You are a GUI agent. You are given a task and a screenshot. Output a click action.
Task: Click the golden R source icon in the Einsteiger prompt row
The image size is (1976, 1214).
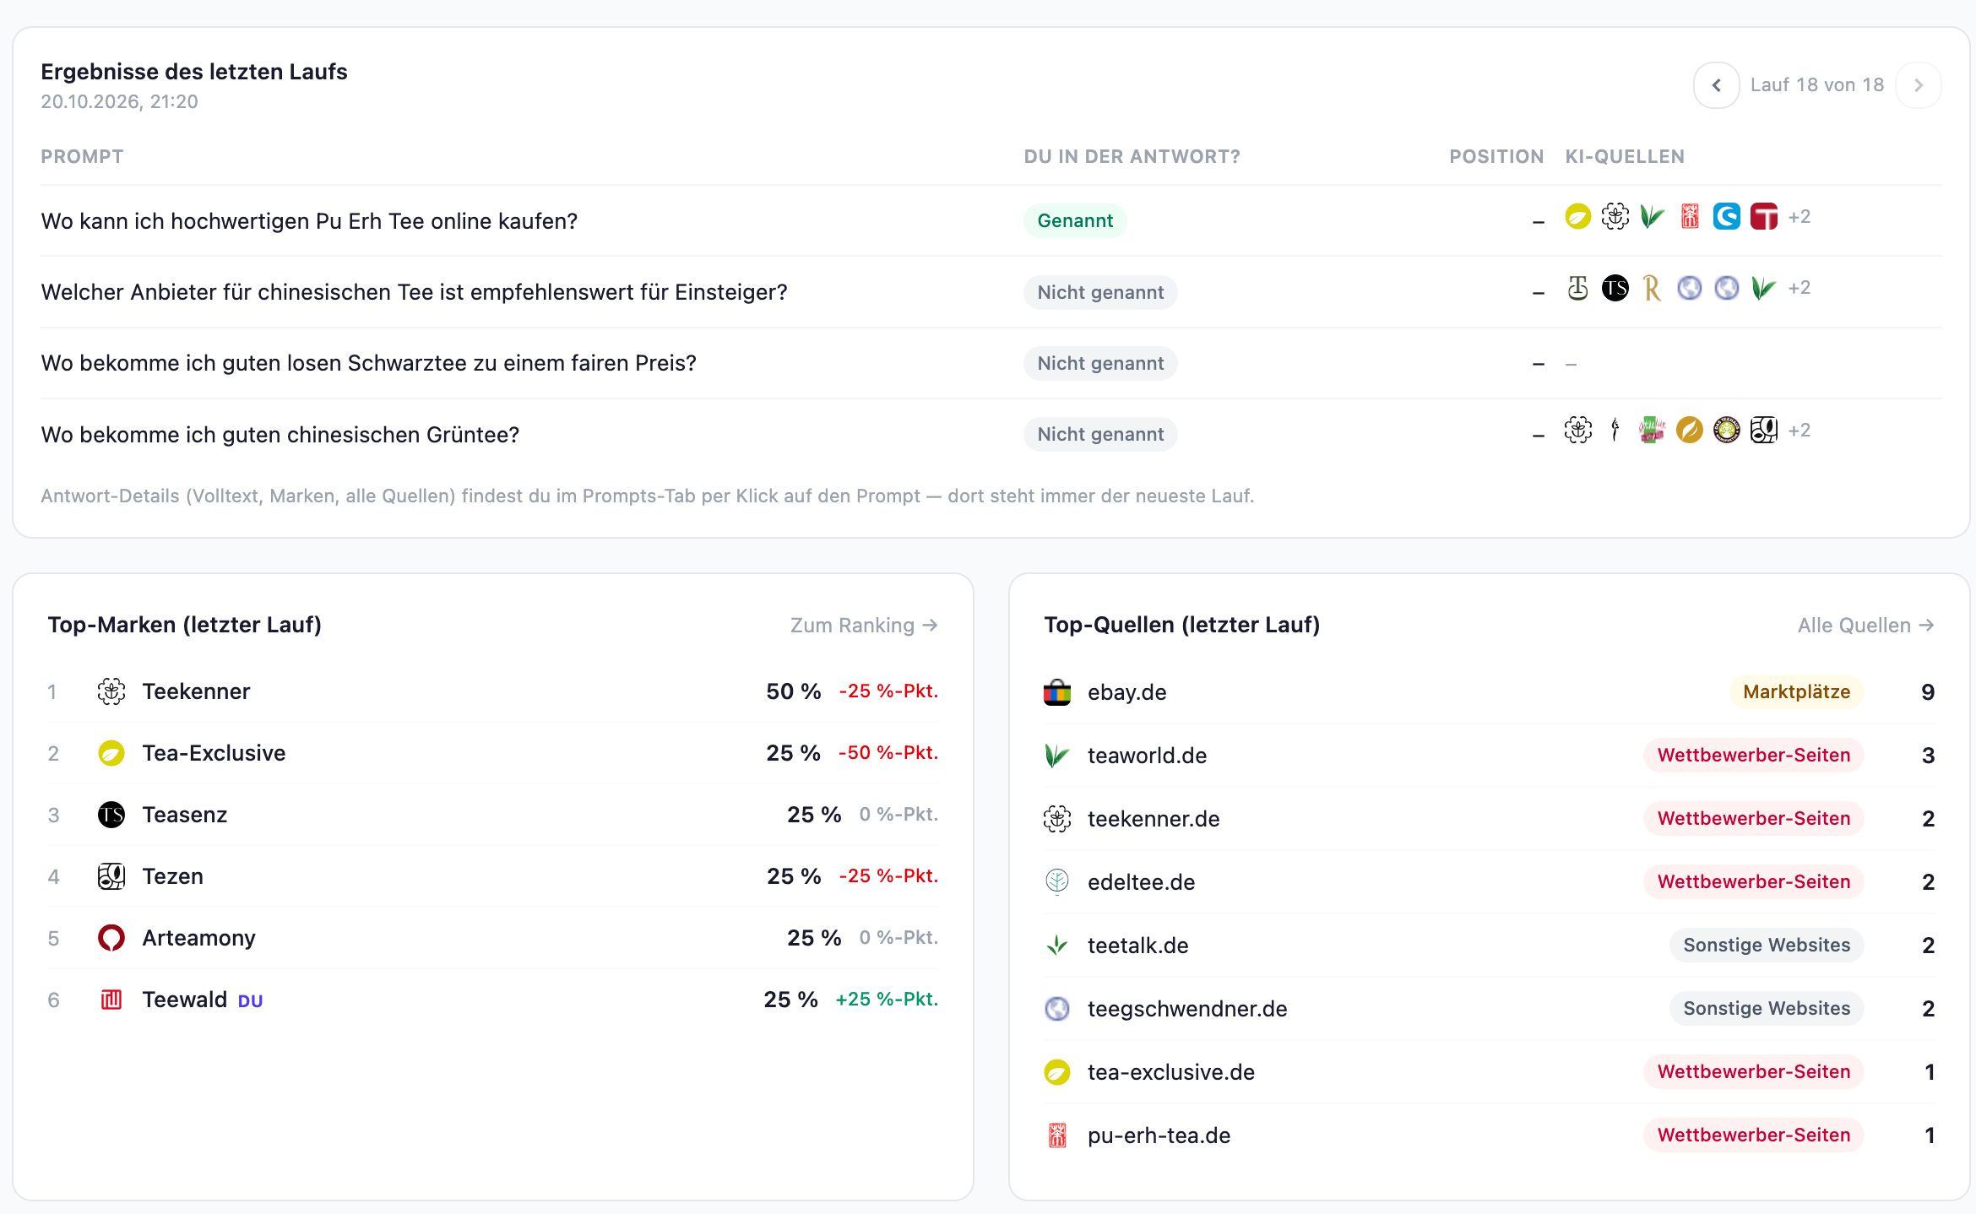tap(1652, 289)
